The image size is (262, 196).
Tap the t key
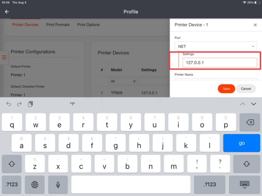107,122
